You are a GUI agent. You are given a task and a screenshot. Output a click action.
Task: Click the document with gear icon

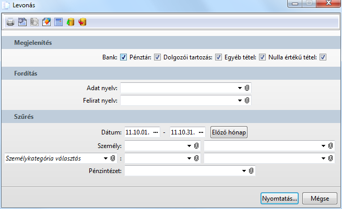click(22, 22)
